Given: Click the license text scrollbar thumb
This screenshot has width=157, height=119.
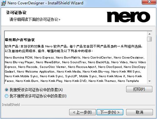Looking at the screenshot, I should [150, 39].
